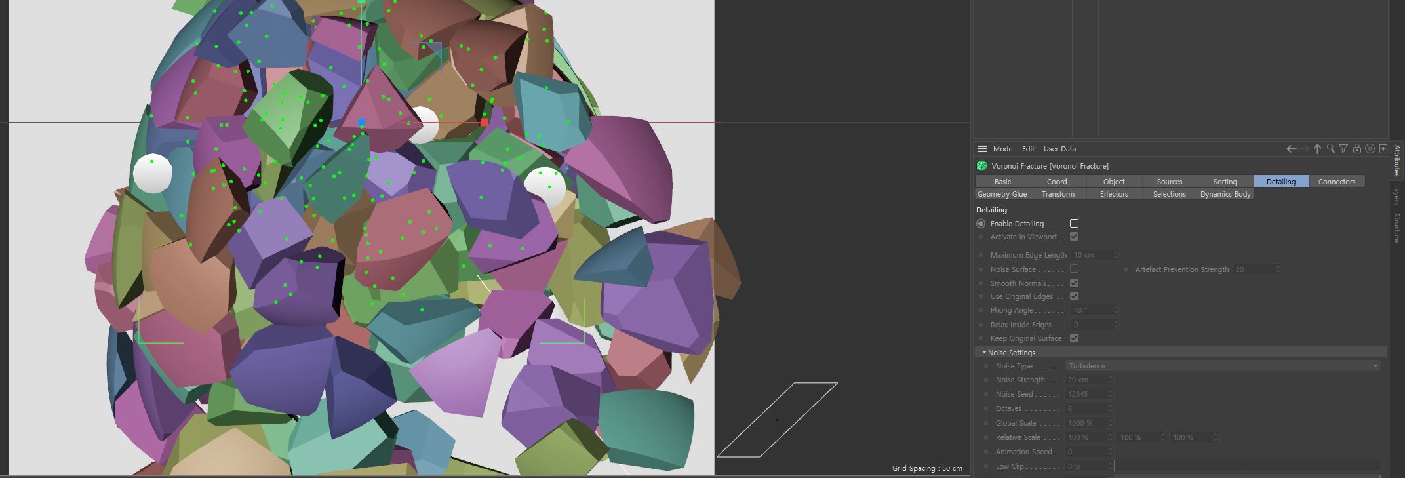Open the Mode menu
The height and width of the screenshot is (478, 1405).
(x=1002, y=149)
